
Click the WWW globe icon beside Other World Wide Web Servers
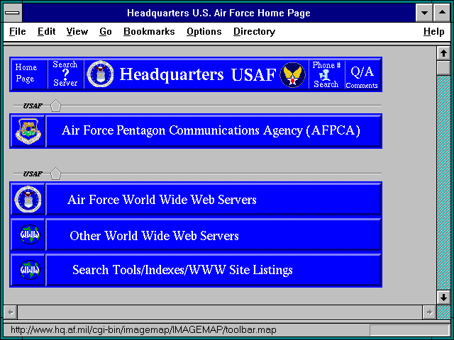28,234
